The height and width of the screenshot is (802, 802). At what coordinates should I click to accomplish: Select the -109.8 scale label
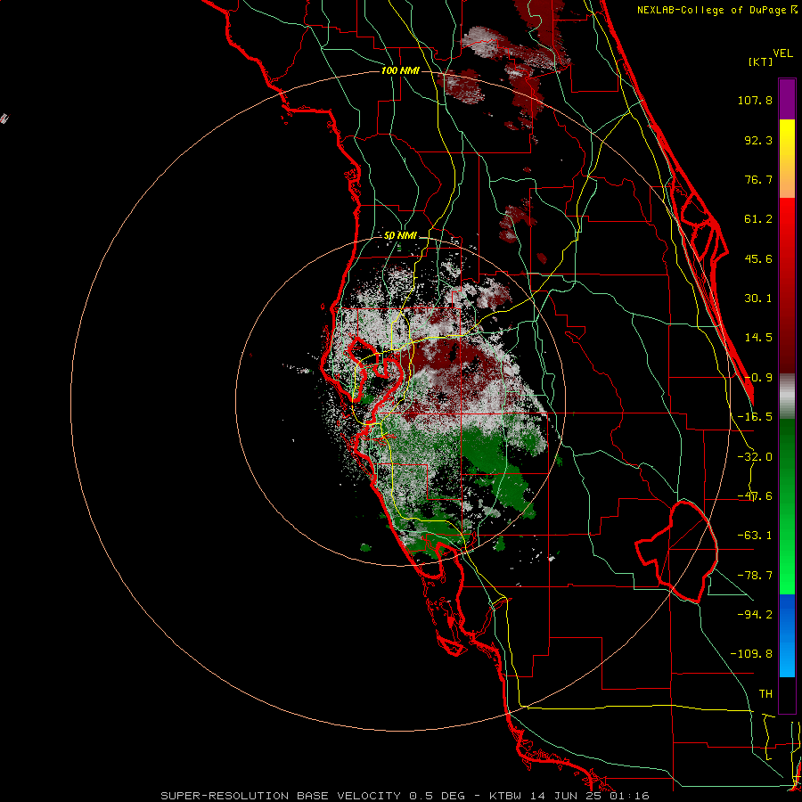[x=751, y=654]
